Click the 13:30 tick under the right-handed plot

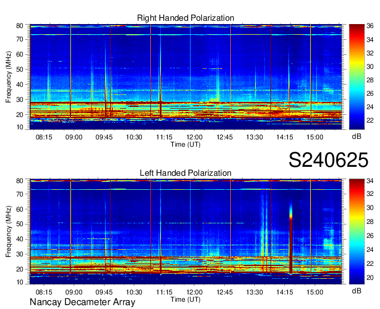(x=254, y=137)
